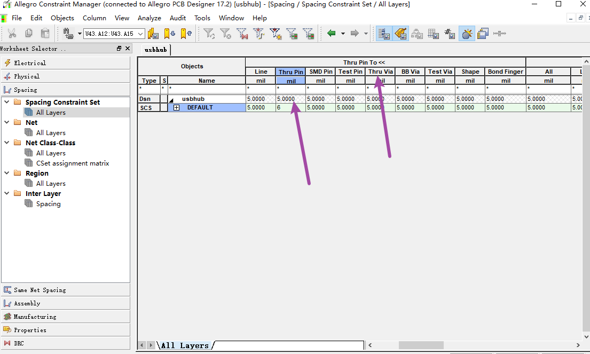This screenshot has width=590, height=354.
Task: Open the Edit menu
Action: pyautogui.click(x=36, y=18)
